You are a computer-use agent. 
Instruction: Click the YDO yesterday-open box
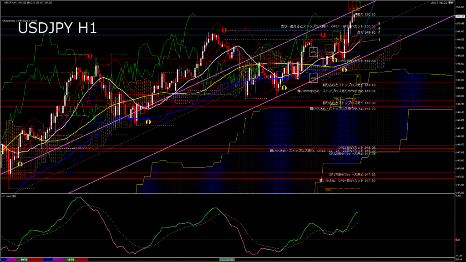click(x=313, y=78)
